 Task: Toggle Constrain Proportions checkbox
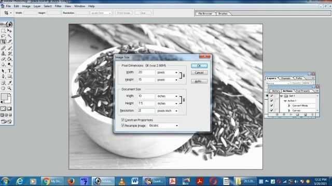click(x=123, y=120)
